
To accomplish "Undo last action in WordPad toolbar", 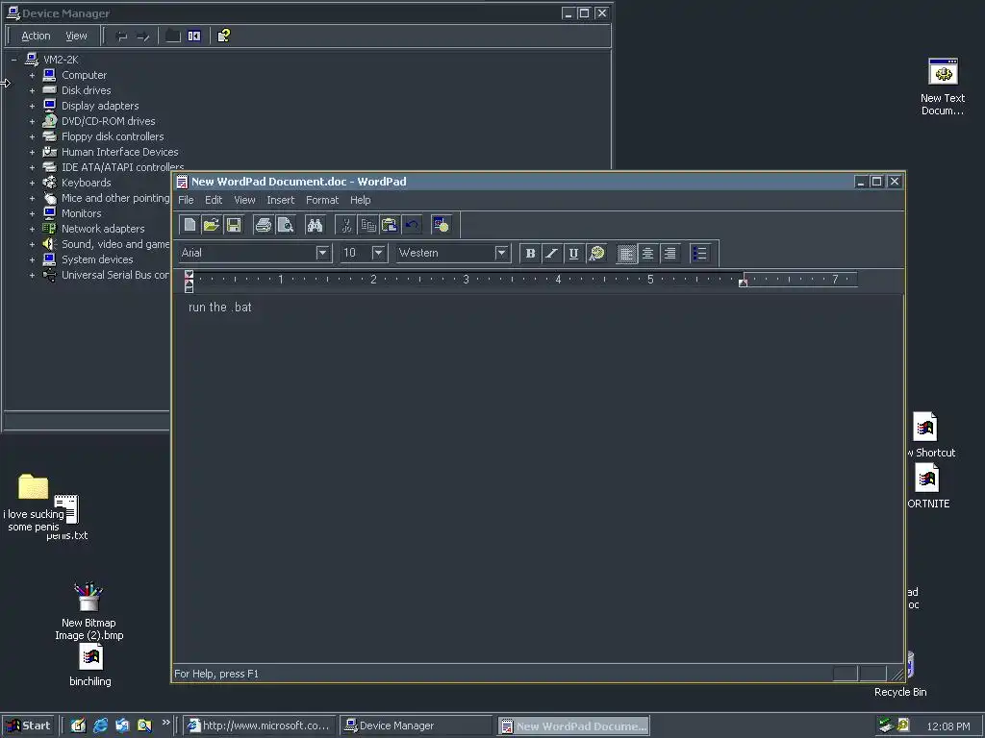I will 412,225.
